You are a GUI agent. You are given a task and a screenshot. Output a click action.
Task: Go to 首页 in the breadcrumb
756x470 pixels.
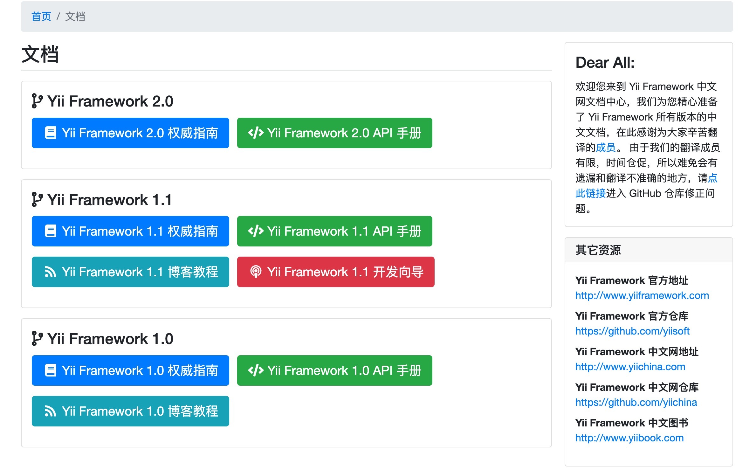point(41,17)
